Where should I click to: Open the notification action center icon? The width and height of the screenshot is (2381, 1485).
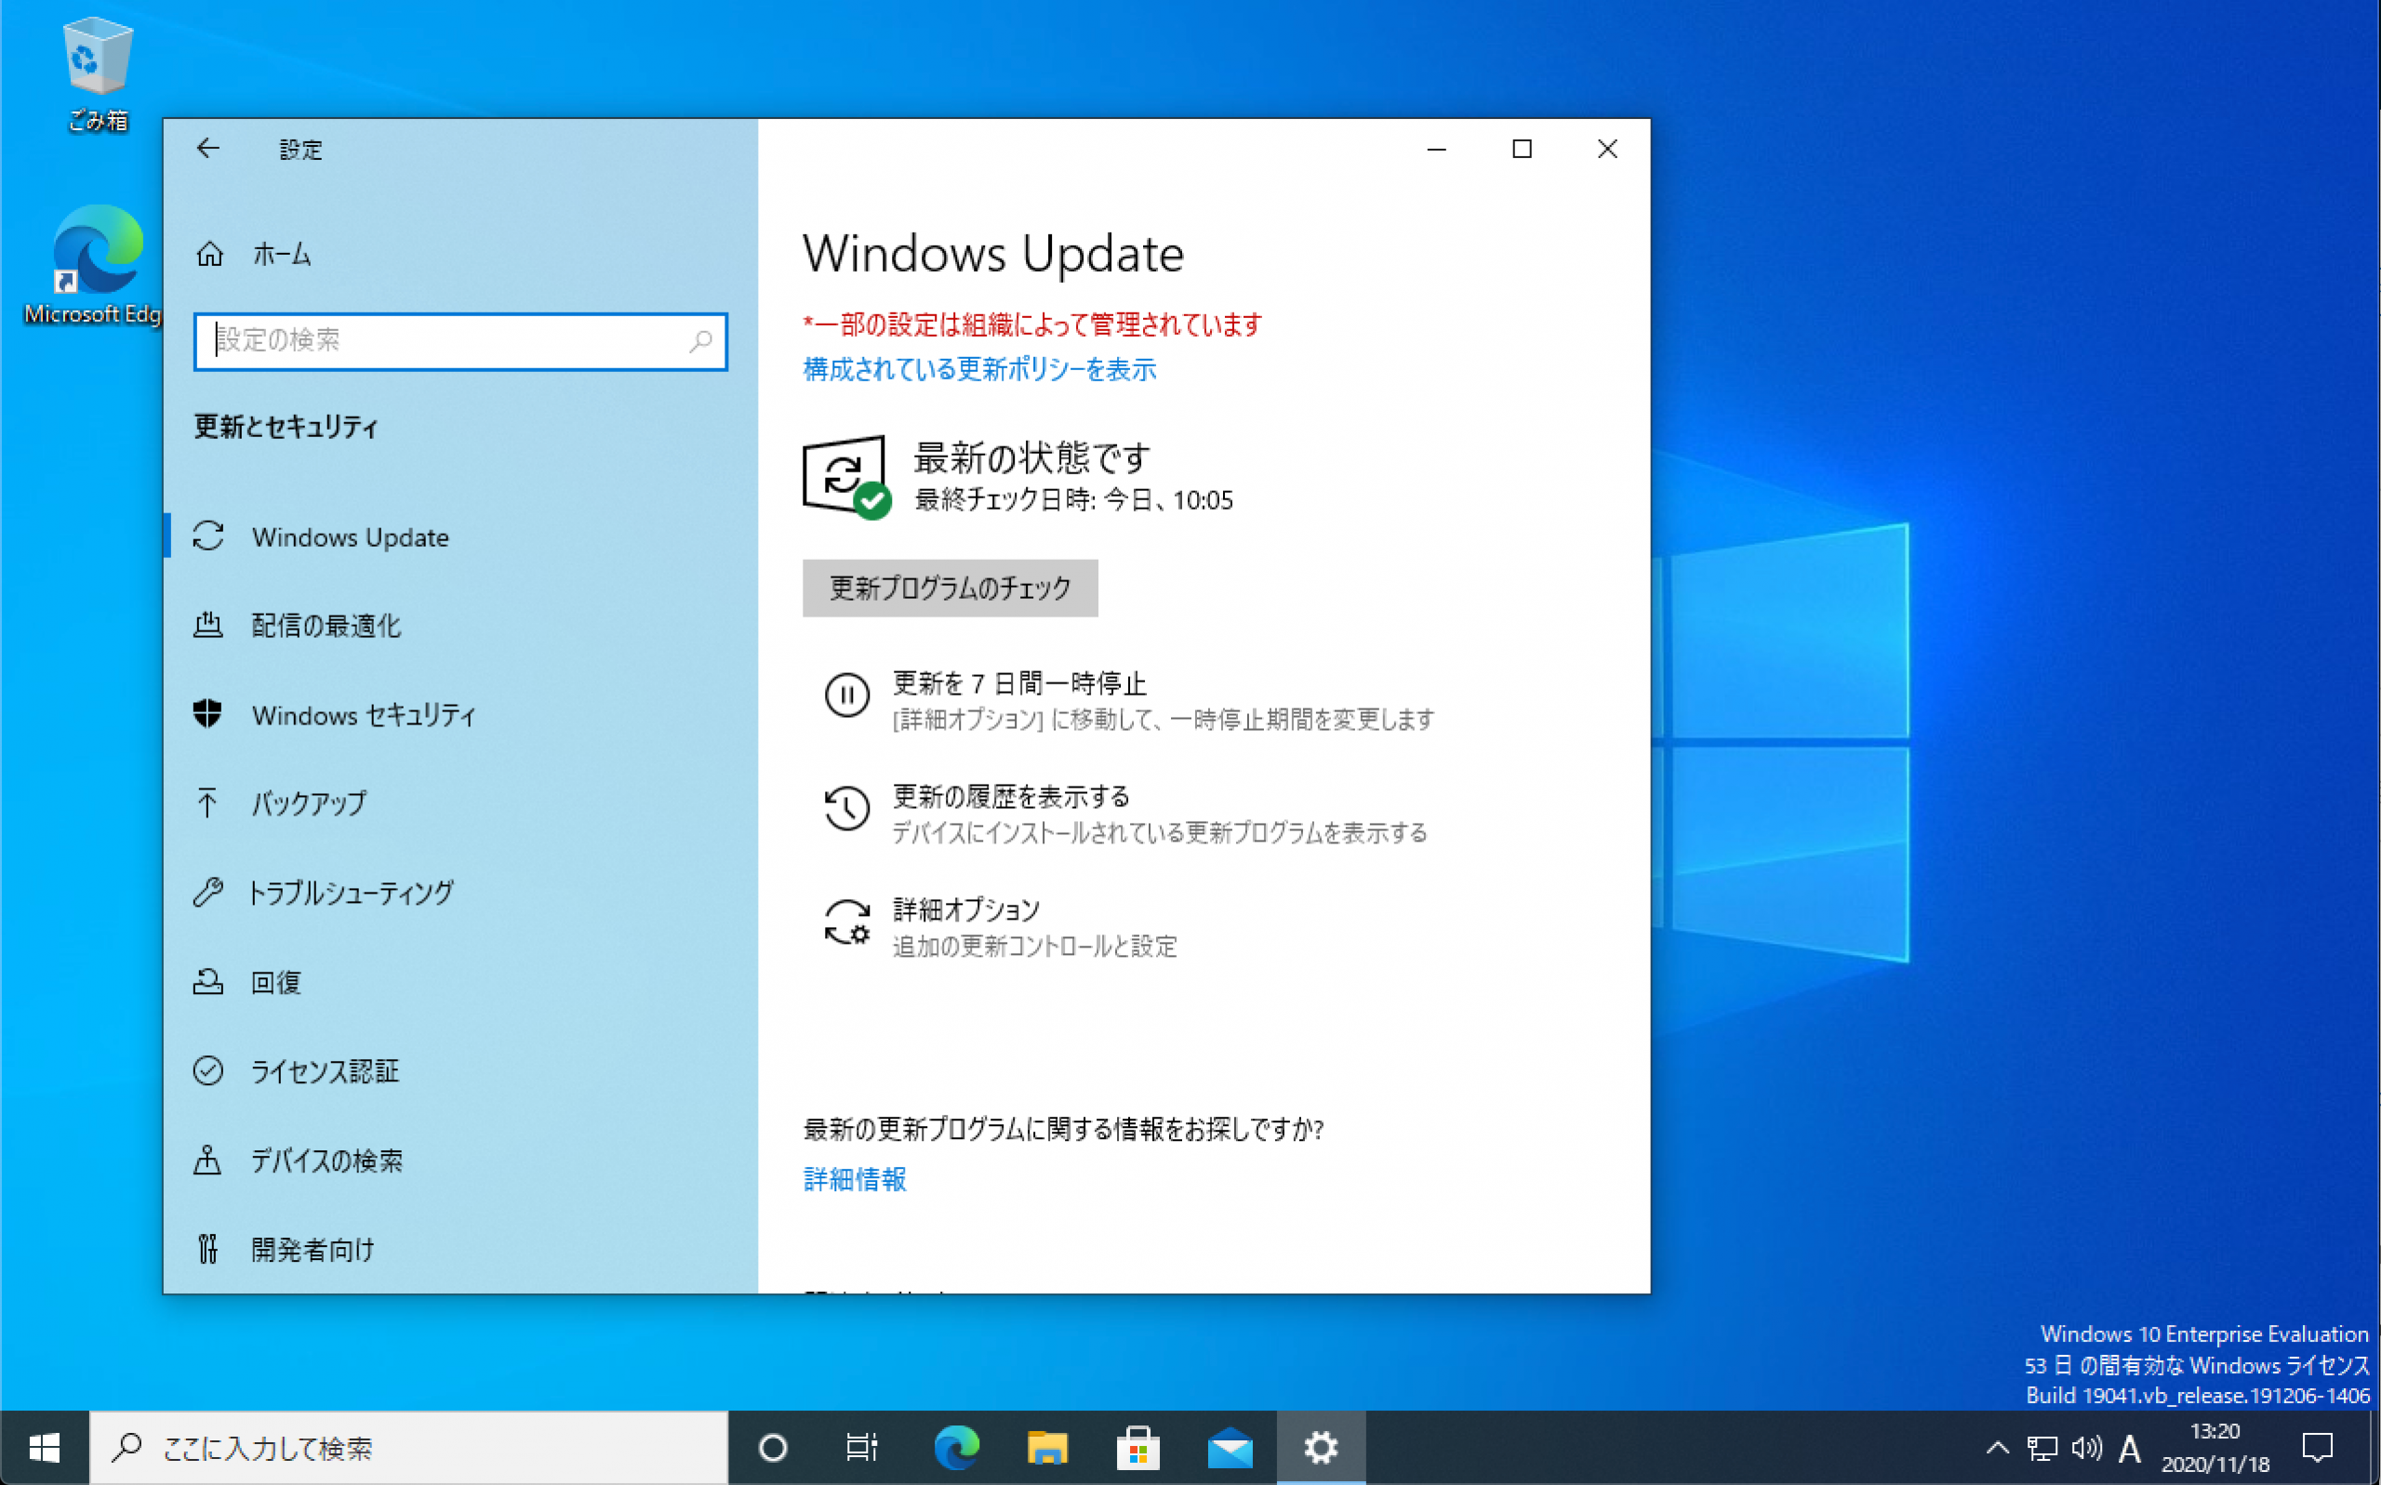[2318, 1448]
